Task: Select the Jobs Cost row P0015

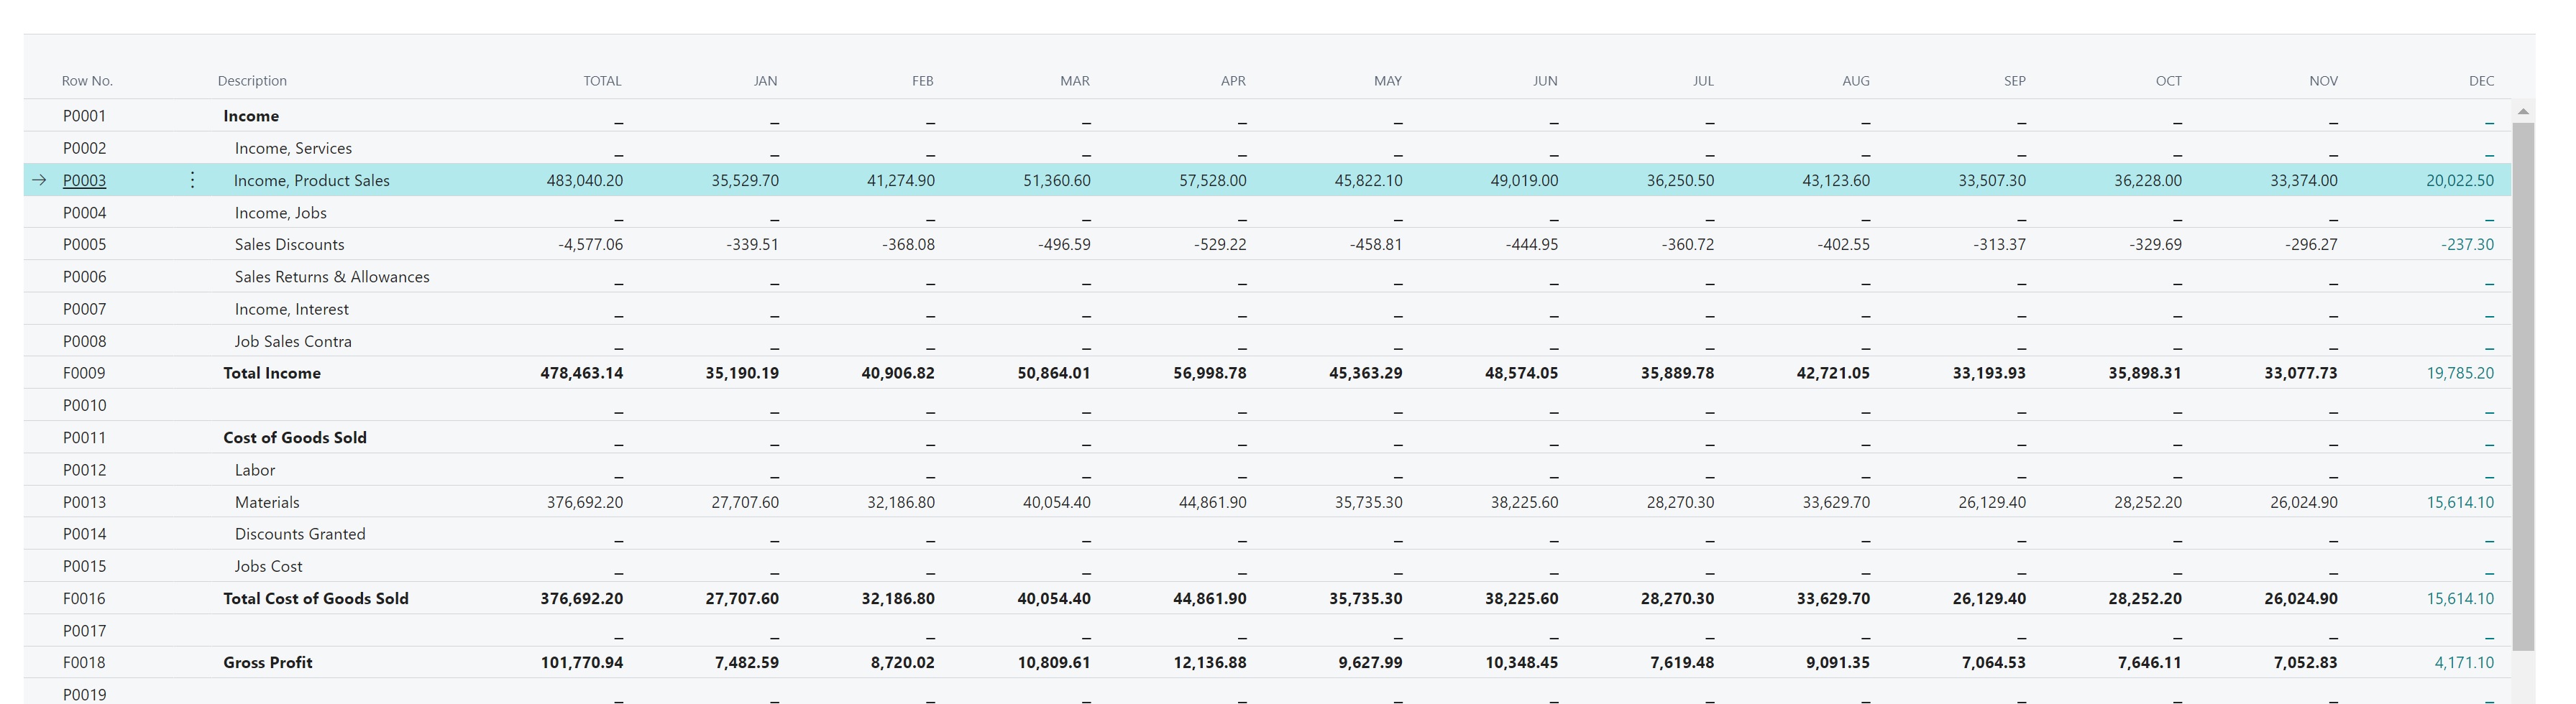Action: coord(267,565)
